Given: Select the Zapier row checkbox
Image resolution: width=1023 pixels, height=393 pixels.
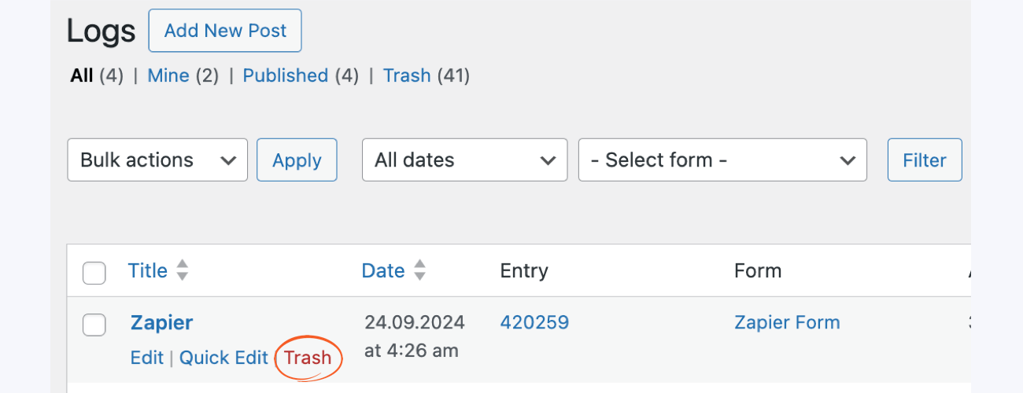Looking at the screenshot, I should pos(94,324).
